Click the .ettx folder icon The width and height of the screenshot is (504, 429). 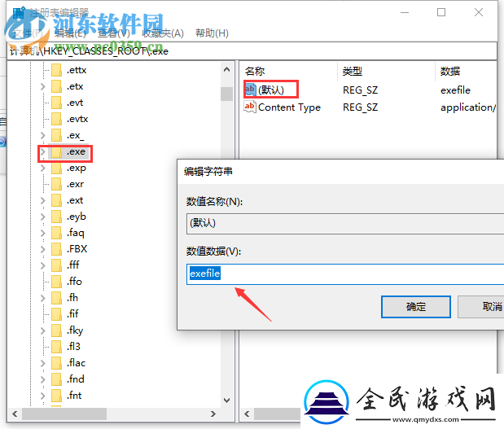click(x=56, y=70)
